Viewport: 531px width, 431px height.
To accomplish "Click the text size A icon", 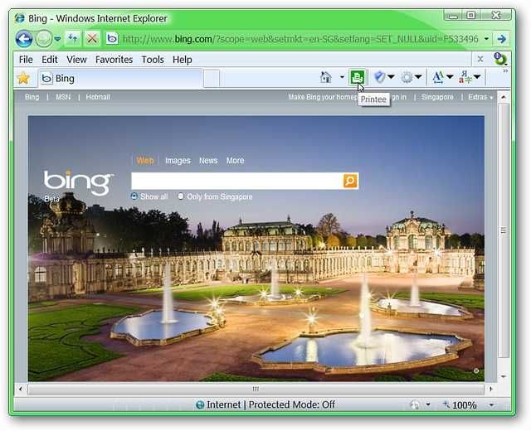I will tap(438, 77).
